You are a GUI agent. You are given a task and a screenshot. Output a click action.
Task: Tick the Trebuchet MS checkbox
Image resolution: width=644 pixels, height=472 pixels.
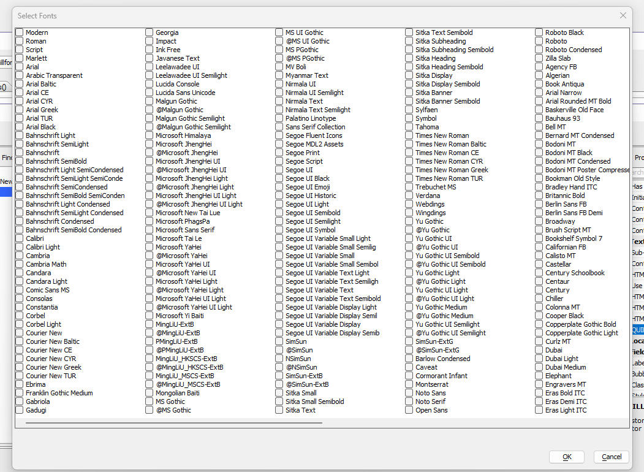(x=409, y=187)
